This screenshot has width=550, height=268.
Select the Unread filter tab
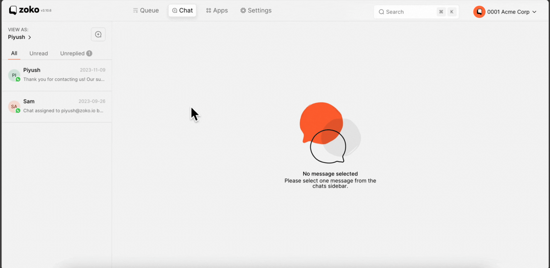point(38,53)
